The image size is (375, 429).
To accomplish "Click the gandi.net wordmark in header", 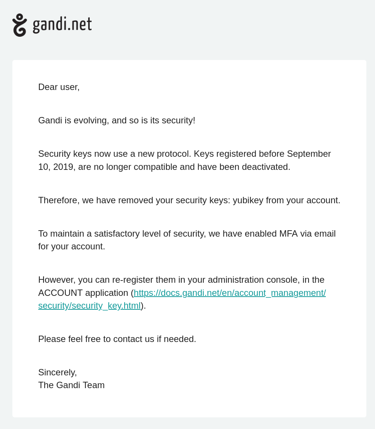I will (x=62, y=25).
